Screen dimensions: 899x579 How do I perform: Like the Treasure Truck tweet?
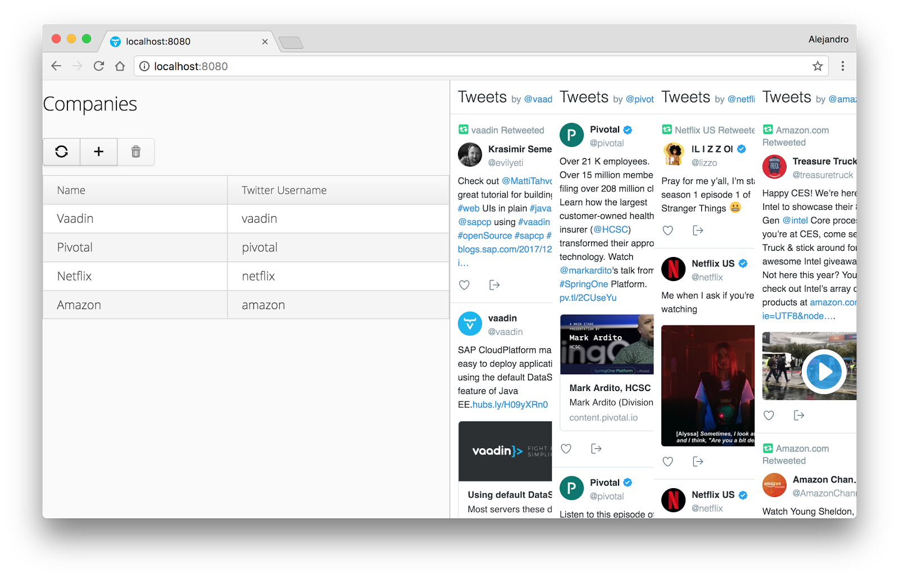point(769,415)
